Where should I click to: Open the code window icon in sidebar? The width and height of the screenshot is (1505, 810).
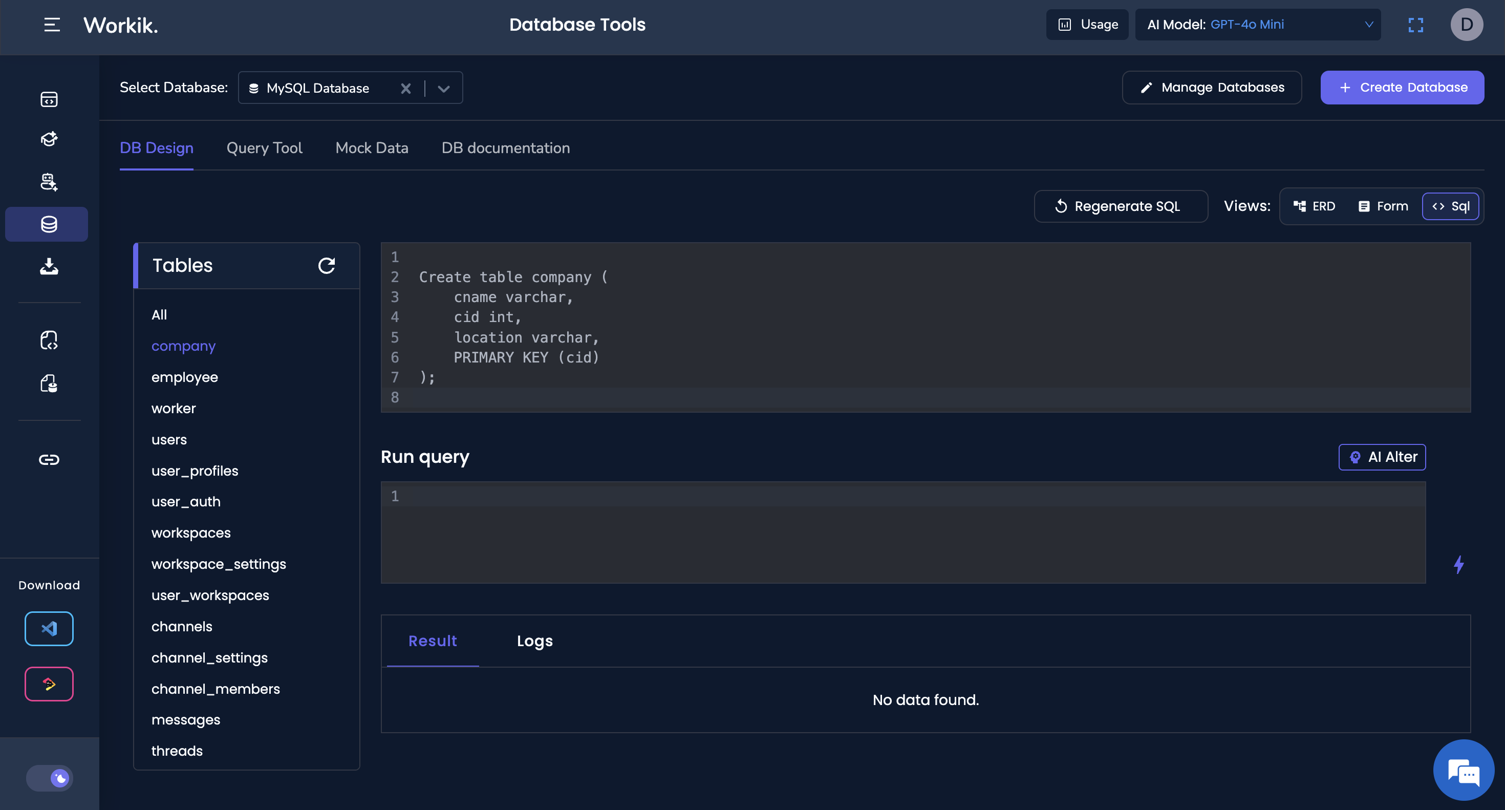(49, 99)
